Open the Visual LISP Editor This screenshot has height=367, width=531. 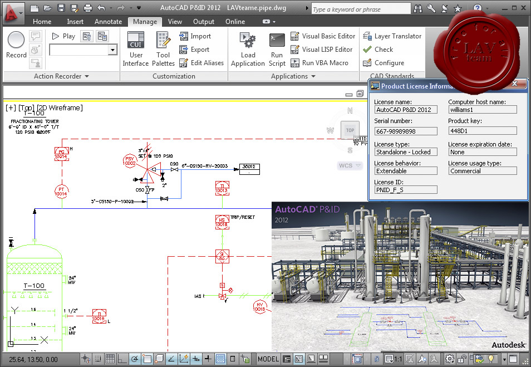(x=322, y=50)
